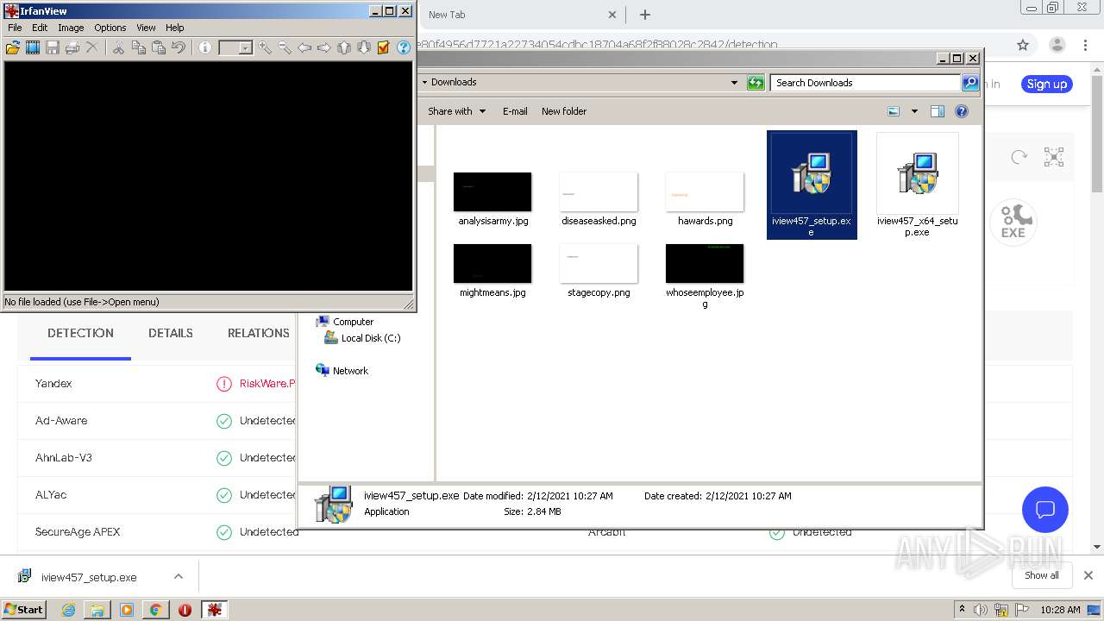Click the Save disk icon in IrfanView
Screen dimensions: 1104x621
pos(53,47)
